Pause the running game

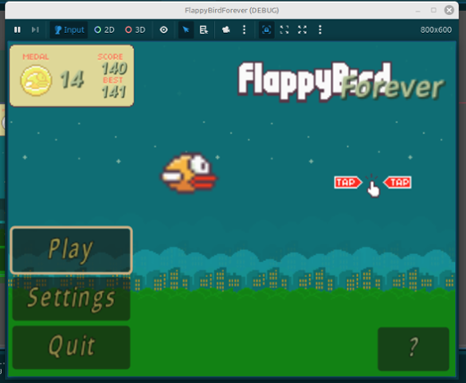coord(17,29)
